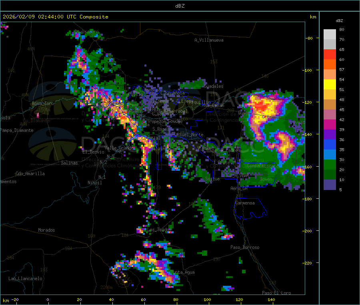Click the orange 60-57 dBZ legend swatch

330,65
